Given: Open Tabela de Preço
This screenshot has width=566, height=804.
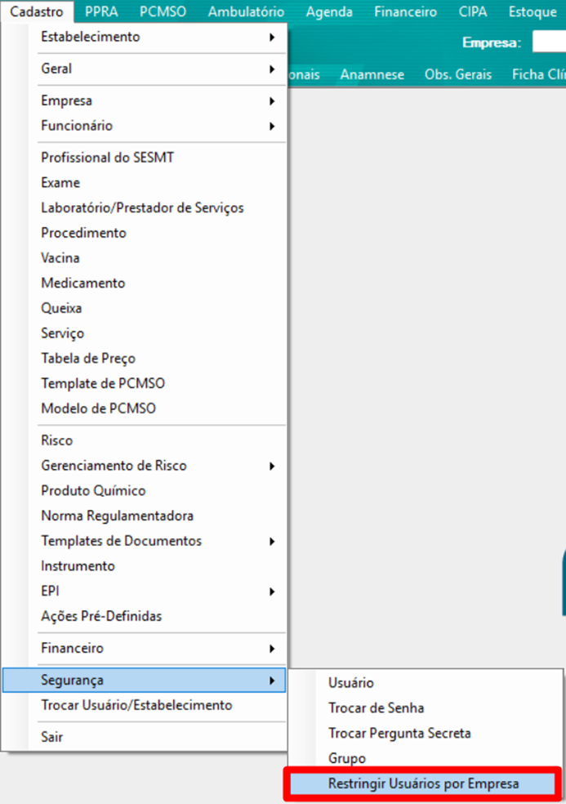Looking at the screenshot, I should 144,359.
